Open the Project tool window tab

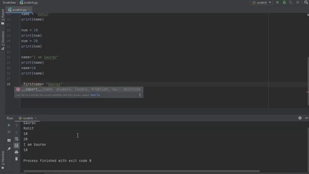point(2,16)
